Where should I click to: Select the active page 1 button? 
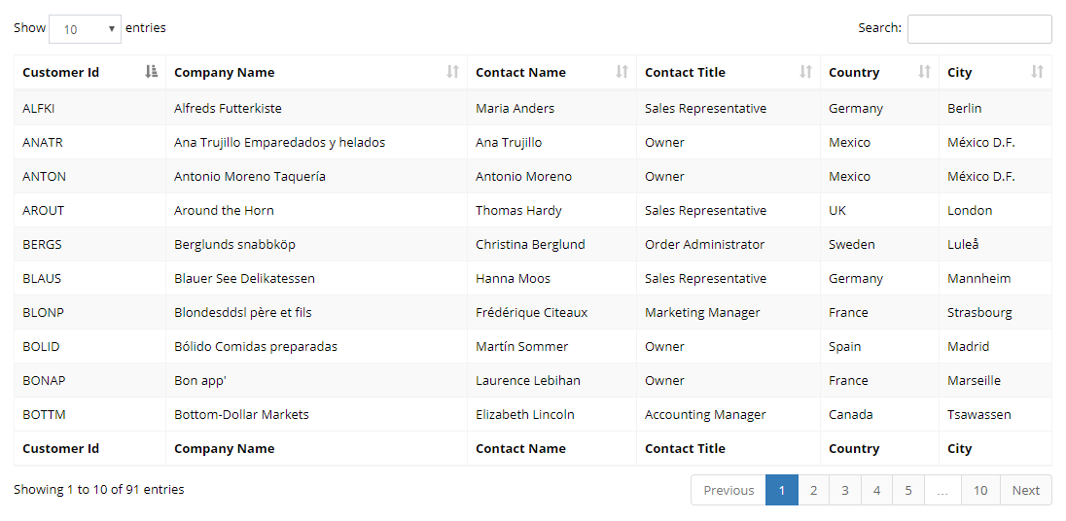pos(781,490)
